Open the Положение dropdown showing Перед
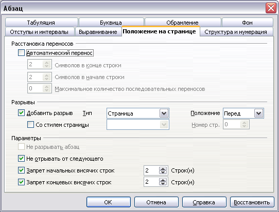Image resolution: width=279 pixels, height=212 pixels. pos(243,113)
